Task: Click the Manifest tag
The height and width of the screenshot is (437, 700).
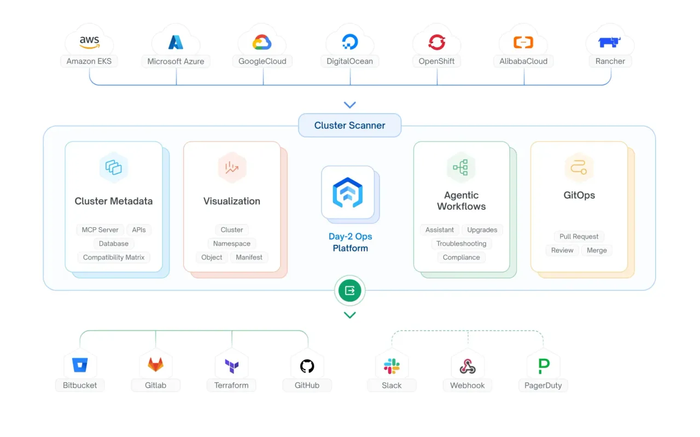Action: (249, 257)
